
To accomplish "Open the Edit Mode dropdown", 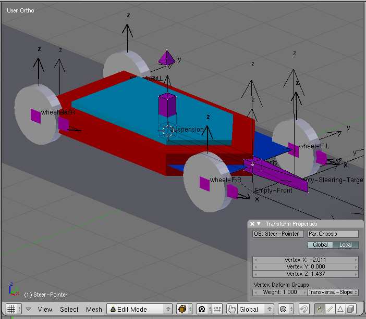I will (x=139, y=309).
